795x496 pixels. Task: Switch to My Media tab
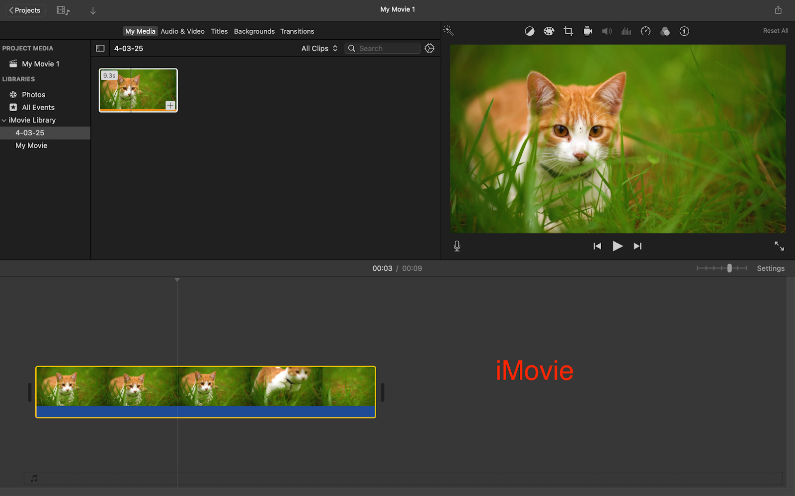[x=140, y=31]
